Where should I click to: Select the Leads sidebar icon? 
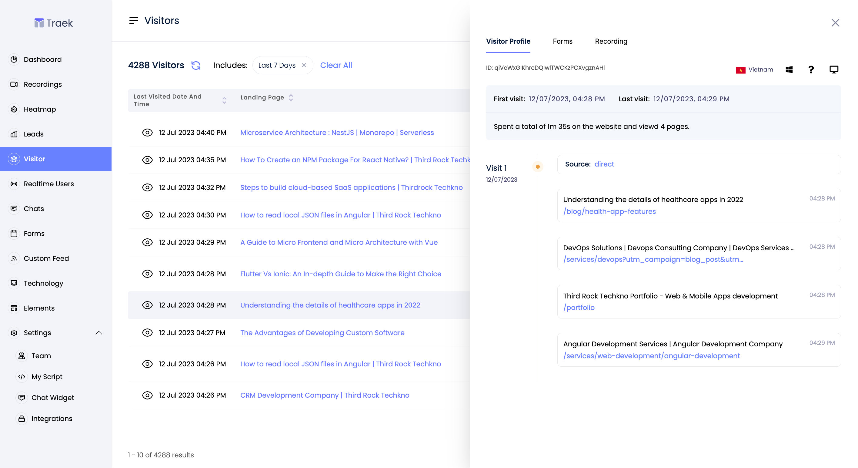[x=14, y=134]
